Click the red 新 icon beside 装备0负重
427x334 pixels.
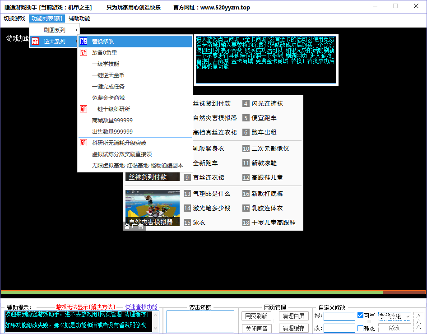(84, 52)
